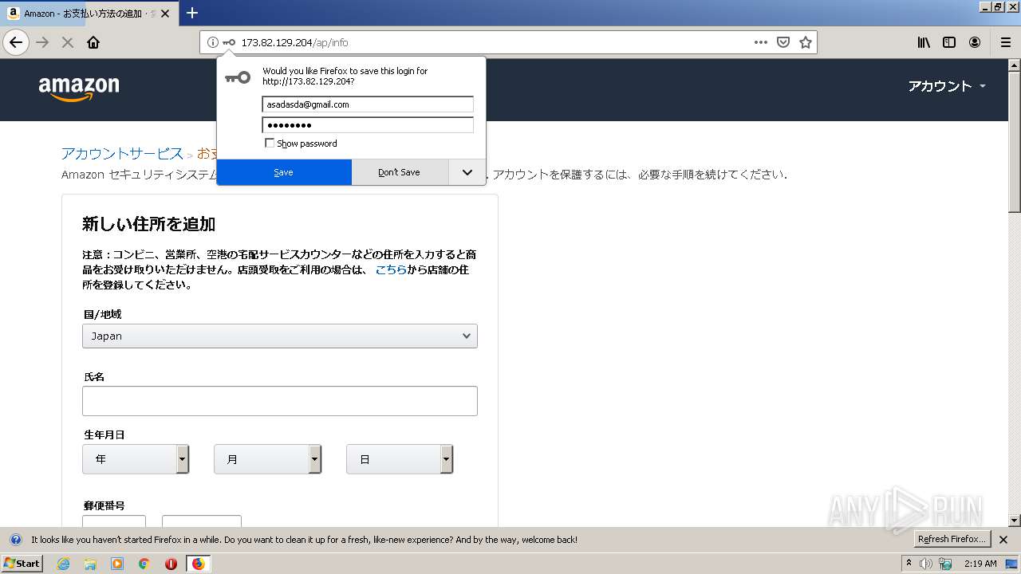Click the address bar URL
1021x574 pixels.
point(295,42)
